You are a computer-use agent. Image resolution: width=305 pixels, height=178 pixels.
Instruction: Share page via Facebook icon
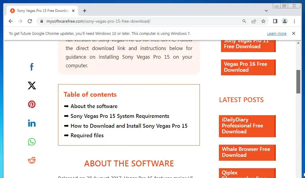coord(32,67)
